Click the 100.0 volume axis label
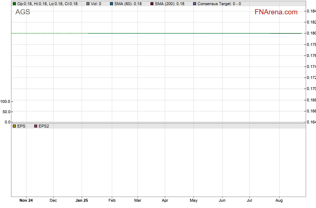 pos(5,101)
